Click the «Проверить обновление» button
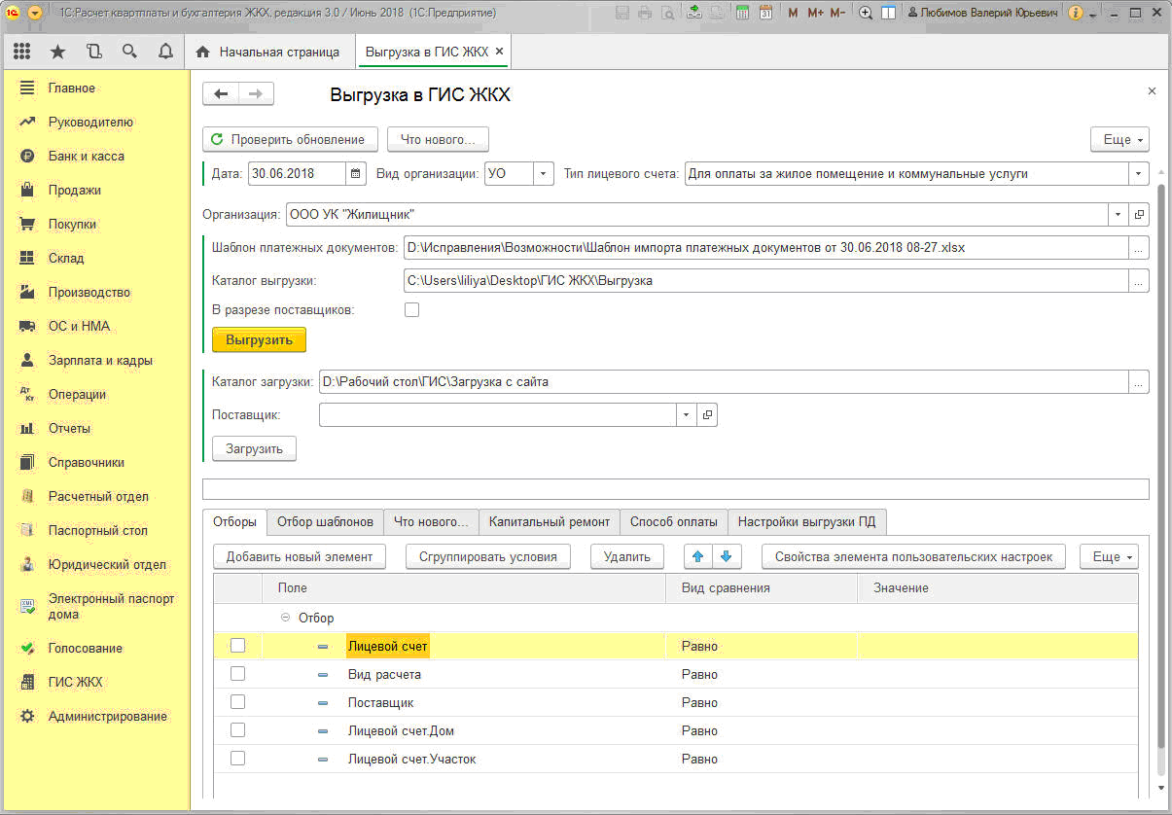This screenshot has height=815, width=1172. coord(290,140)
